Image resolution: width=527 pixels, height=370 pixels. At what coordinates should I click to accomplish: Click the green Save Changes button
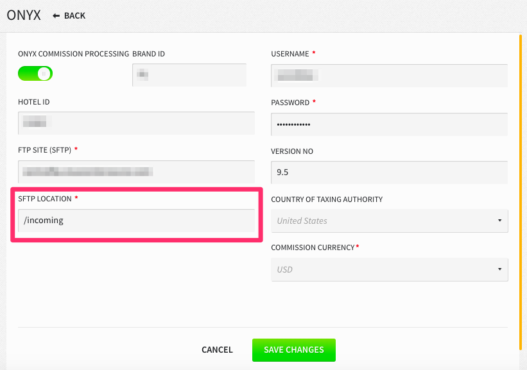click(294, 350)
